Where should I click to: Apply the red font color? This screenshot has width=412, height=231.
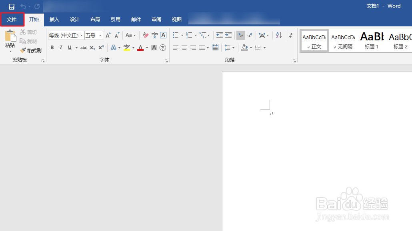[x=140, y=48]
